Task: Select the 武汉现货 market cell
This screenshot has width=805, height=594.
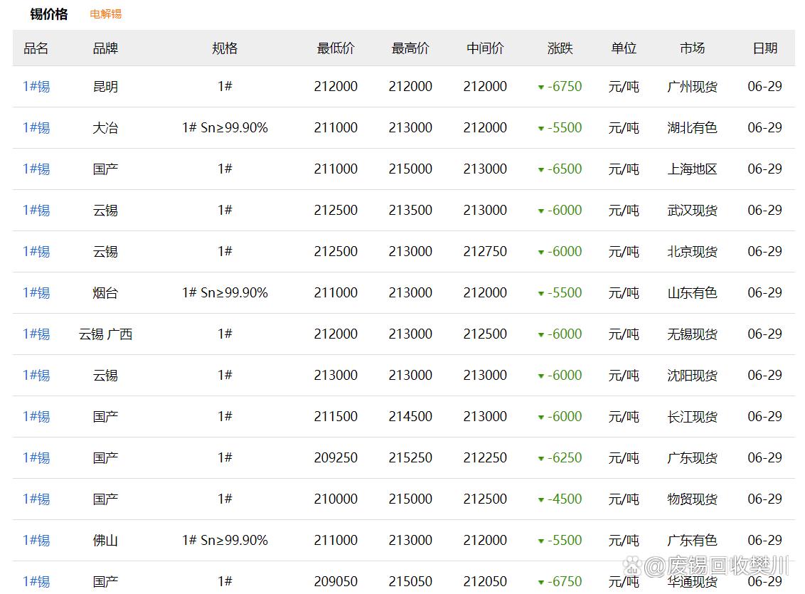Action: coord(692,210)
